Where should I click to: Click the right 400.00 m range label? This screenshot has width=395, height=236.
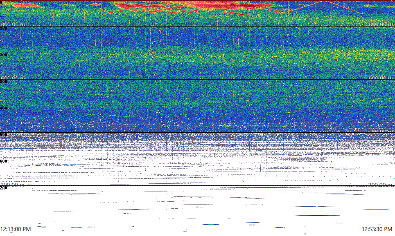(381, 131)
